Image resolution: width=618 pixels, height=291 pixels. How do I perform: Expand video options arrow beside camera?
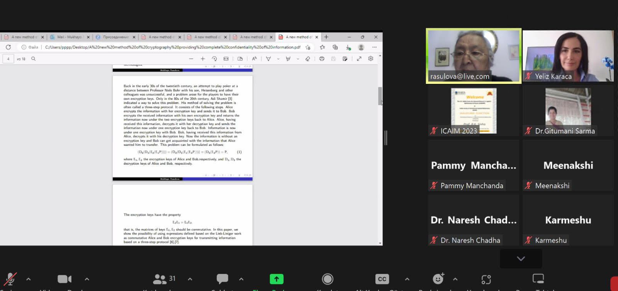[x=87, y=279]
